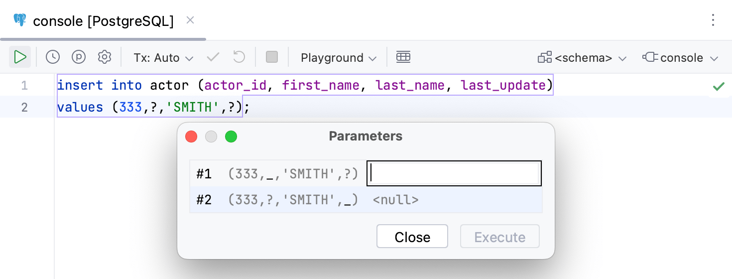
Task: Click the Rollback arrow icon
Action: click(239, 57)
